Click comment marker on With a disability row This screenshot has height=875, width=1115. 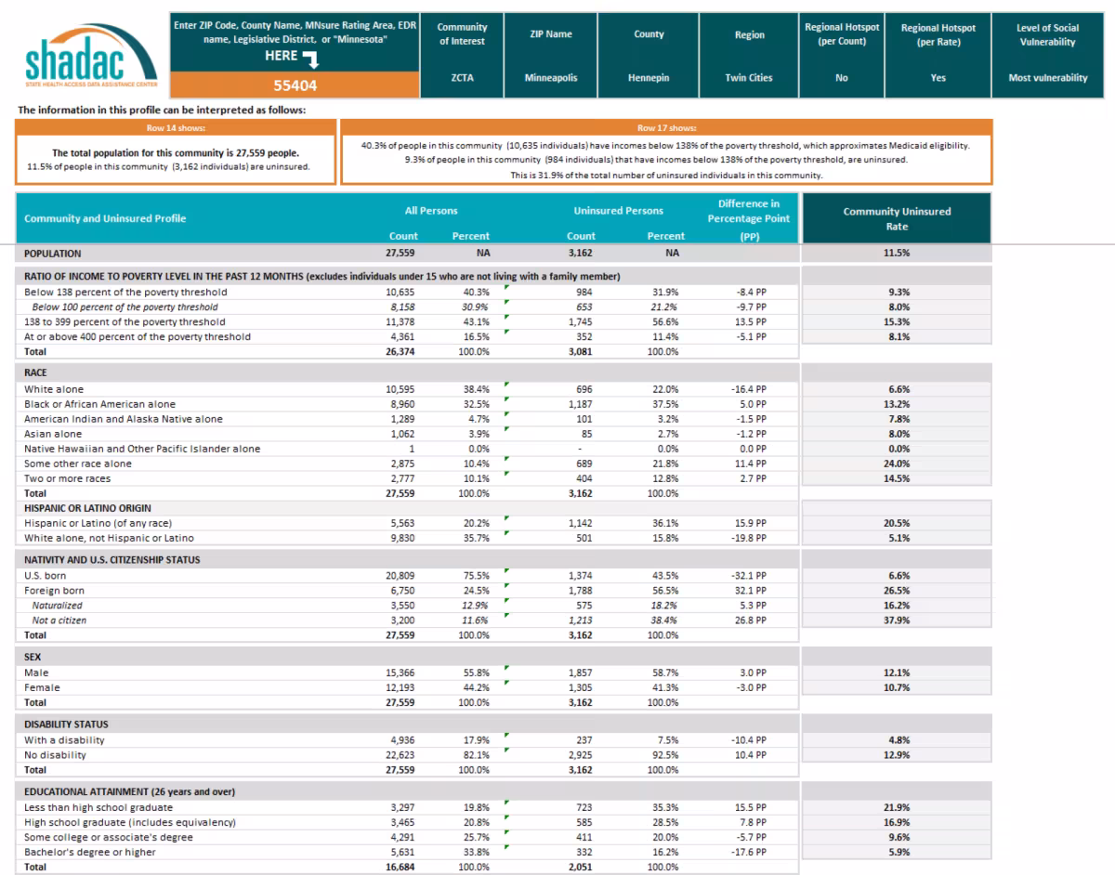click(x=506, y=735)
